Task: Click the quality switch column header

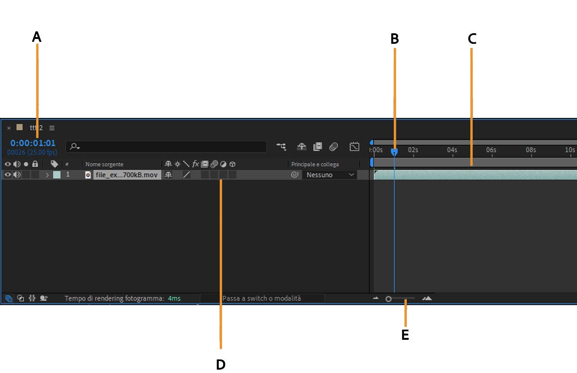Action: [187, 164]
